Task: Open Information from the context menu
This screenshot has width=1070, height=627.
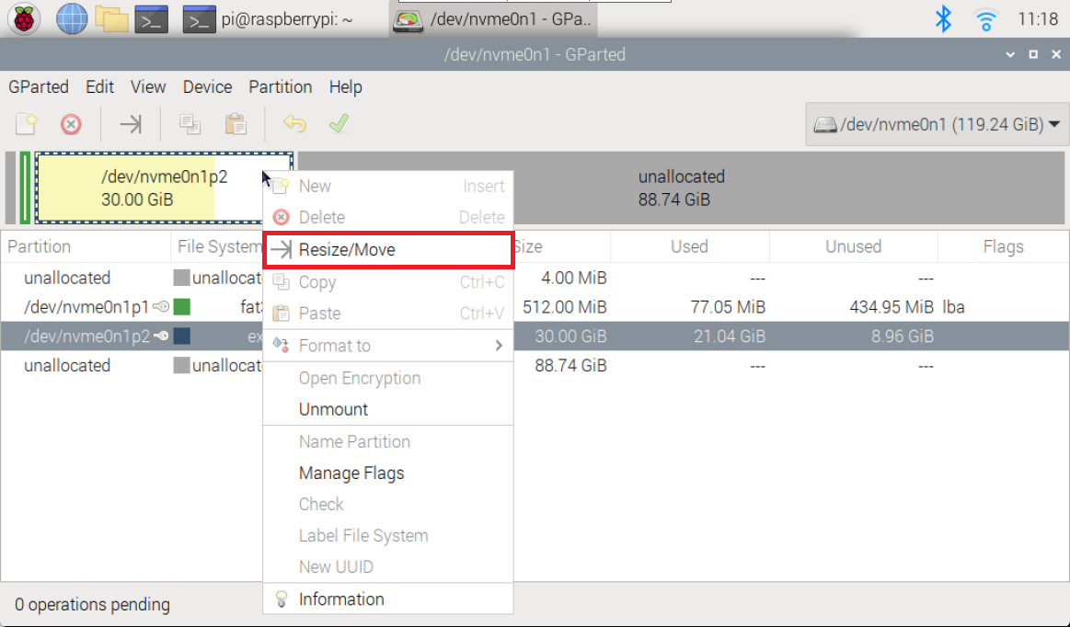Action: click(341, 599)
